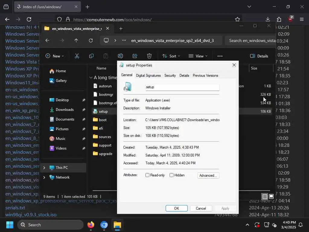Open the New dropdown in Explorer

pos(55,56)
